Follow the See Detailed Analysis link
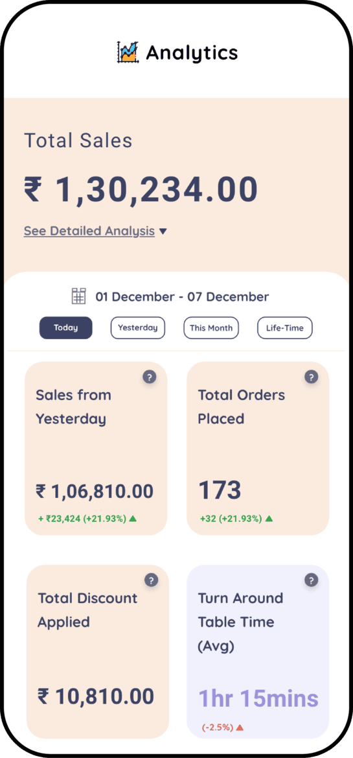This screenshot has height=758, width=353. click(x=89, y=231)
